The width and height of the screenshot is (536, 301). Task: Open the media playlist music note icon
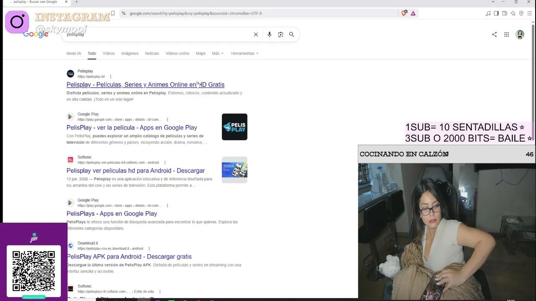(488, 13)
